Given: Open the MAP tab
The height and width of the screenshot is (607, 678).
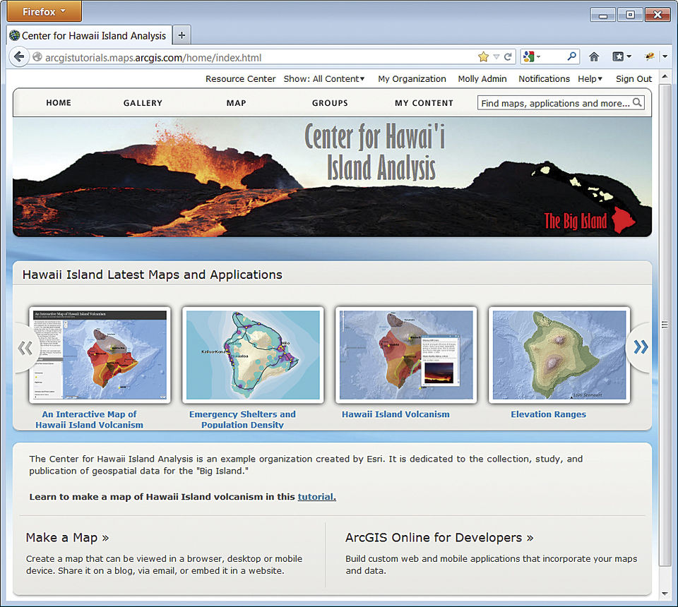Looking at the screenshot, I should click(x=236, y=103).
